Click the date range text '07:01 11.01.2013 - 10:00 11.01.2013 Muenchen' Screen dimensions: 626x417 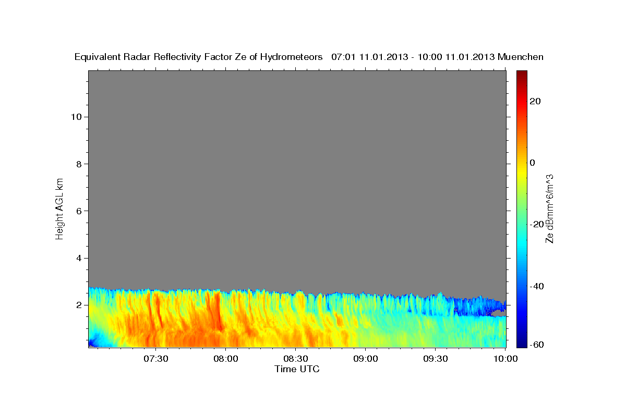[x=438, y=57]
